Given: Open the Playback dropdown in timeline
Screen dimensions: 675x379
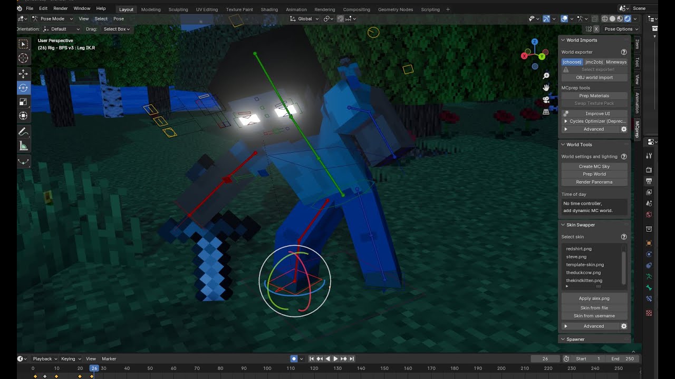Looking at the screenshot, I should point(45,359).
